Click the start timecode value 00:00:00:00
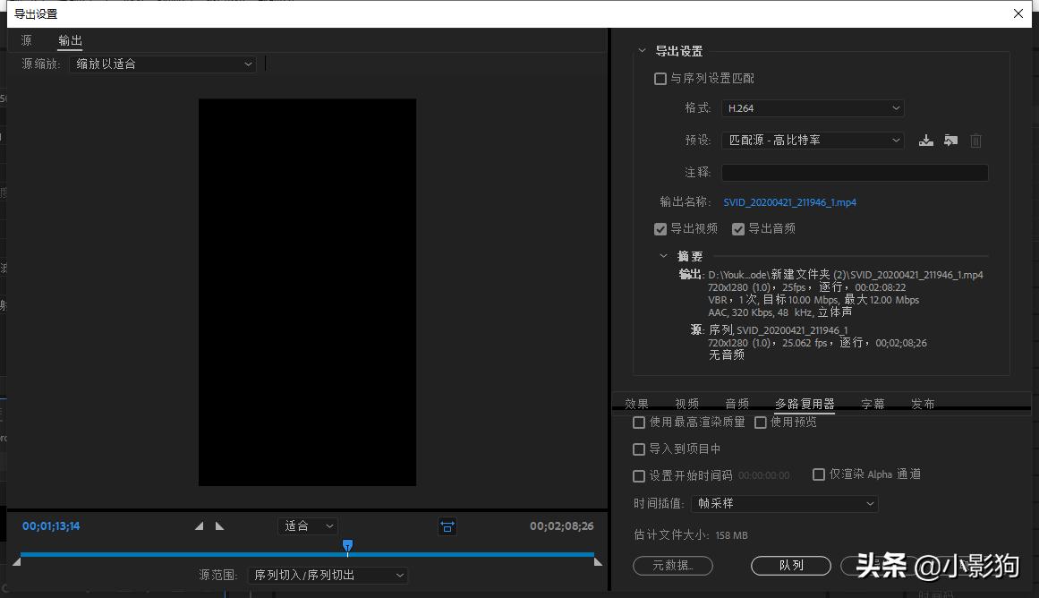 764,476
